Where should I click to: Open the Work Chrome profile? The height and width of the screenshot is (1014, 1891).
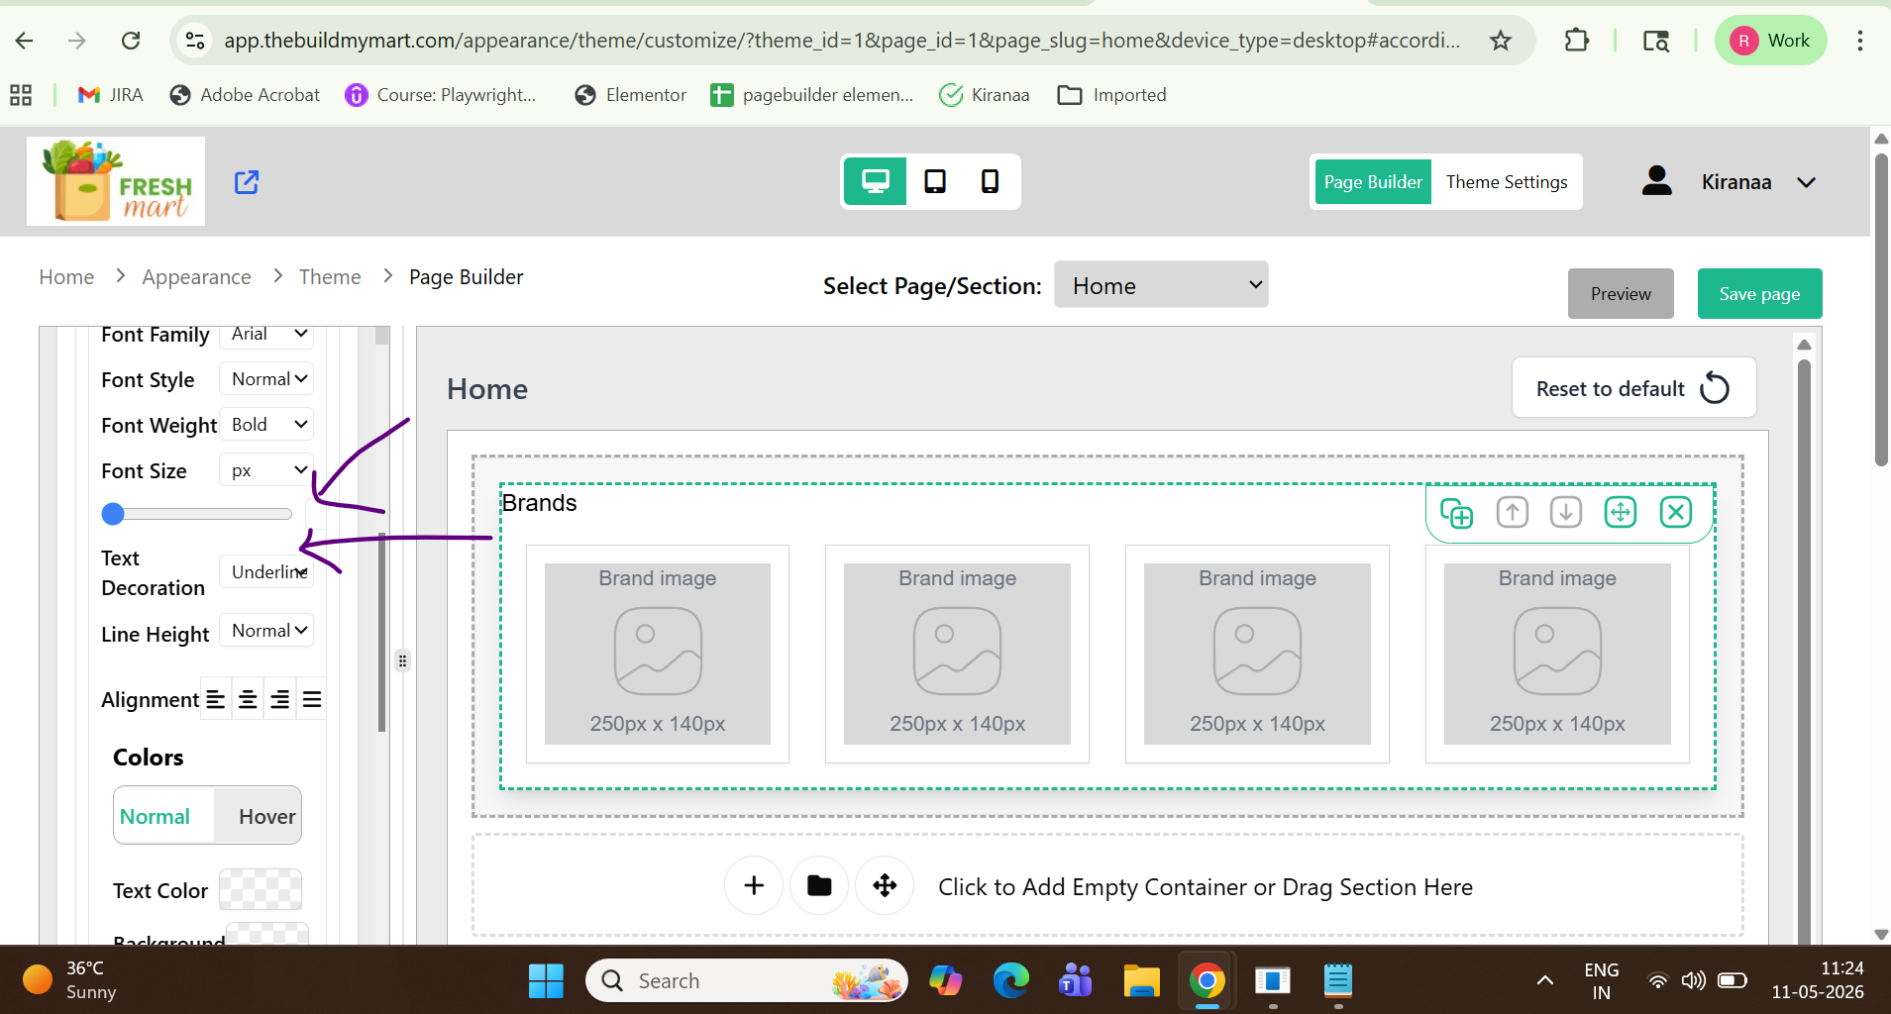click(x=1770, y=41)
